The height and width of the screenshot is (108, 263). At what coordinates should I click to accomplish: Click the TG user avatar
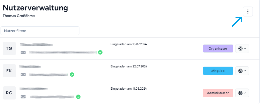(9, 49)
